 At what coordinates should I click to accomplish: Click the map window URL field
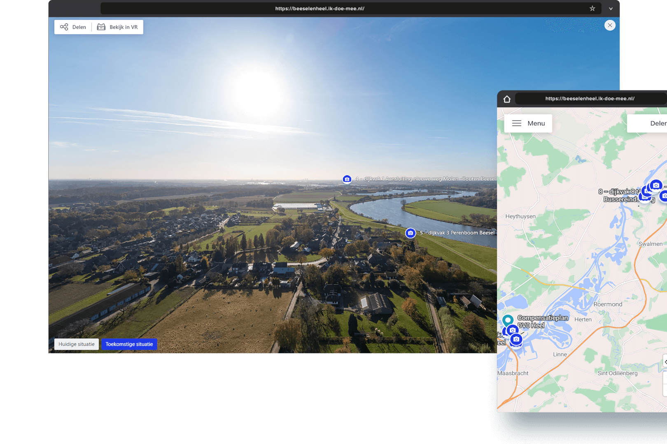click(590, 99)
